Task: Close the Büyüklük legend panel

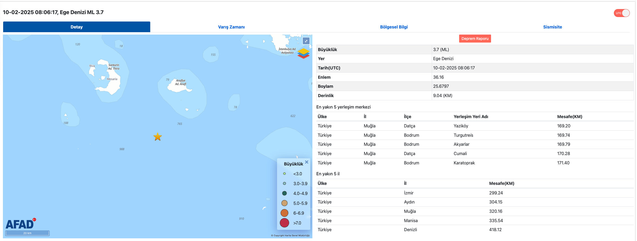Action: point(307,162)
